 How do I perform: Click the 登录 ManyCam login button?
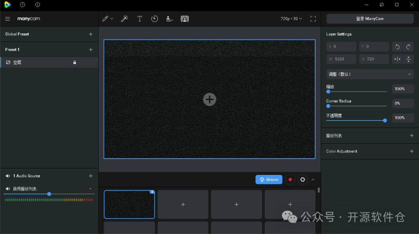click(370, 19)
